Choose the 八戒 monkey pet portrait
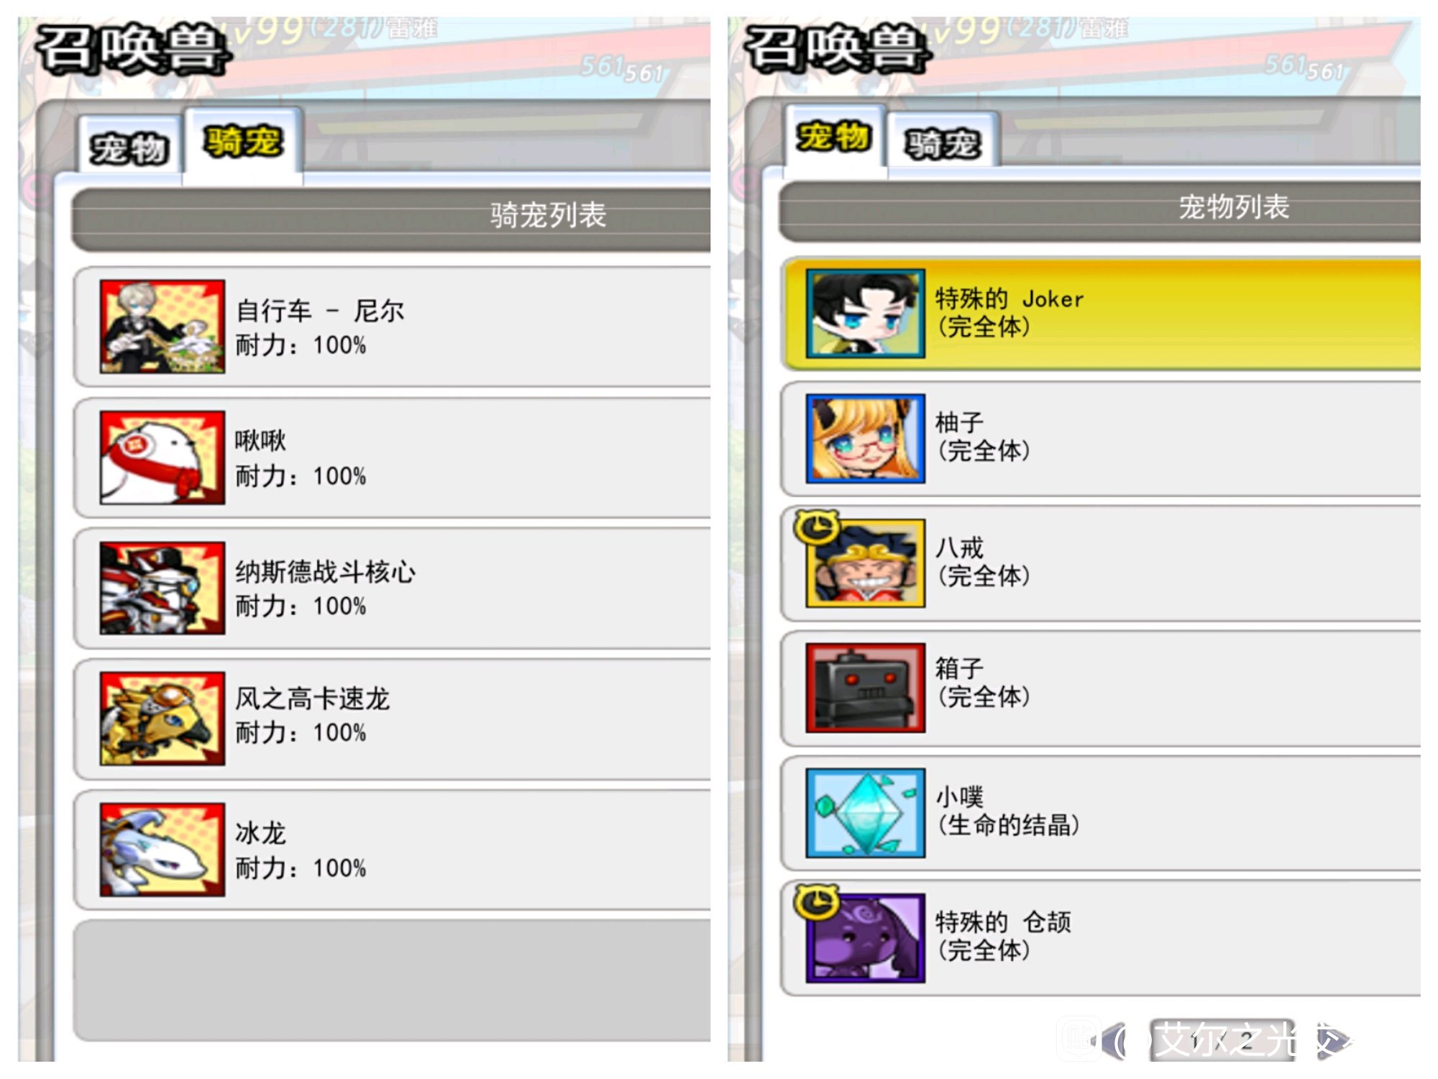 tap(866, 563)
